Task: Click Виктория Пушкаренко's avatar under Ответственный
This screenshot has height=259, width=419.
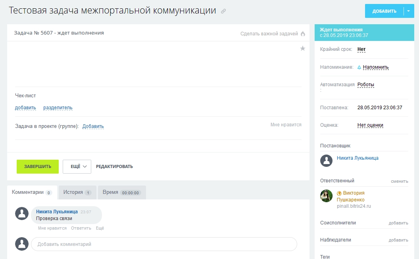Action: point(326,196)
